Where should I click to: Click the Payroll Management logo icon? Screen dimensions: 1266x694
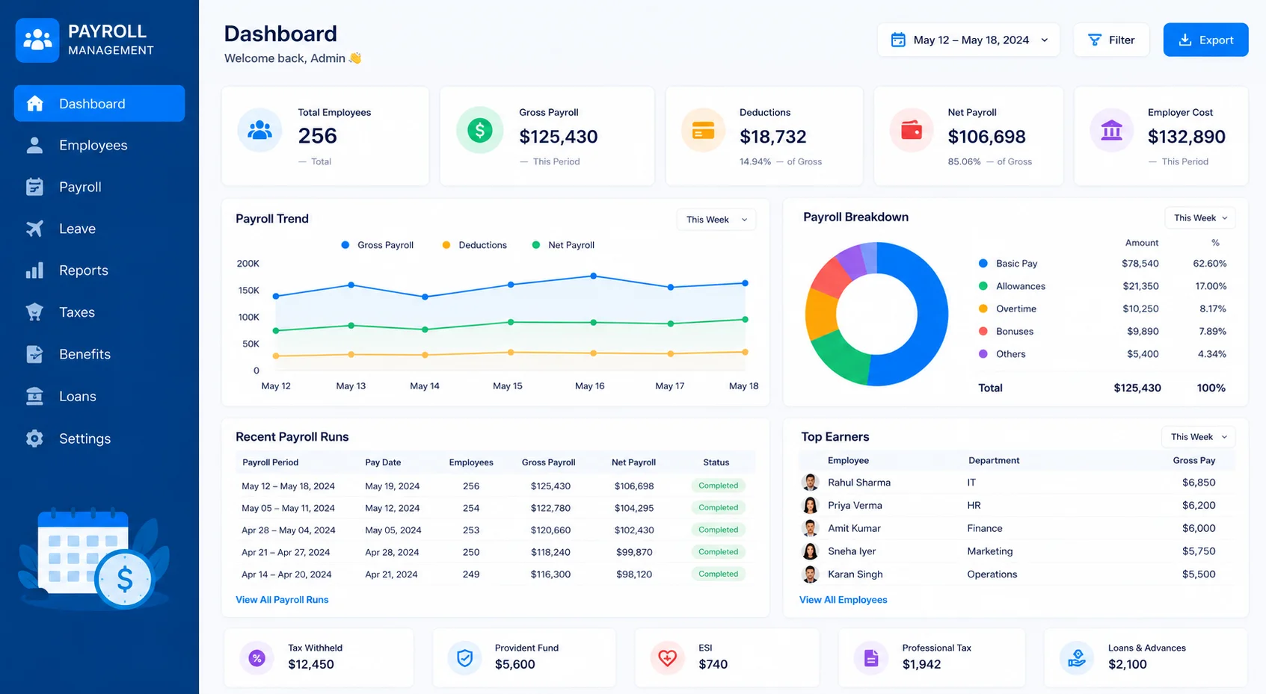(x=37, y=40)
